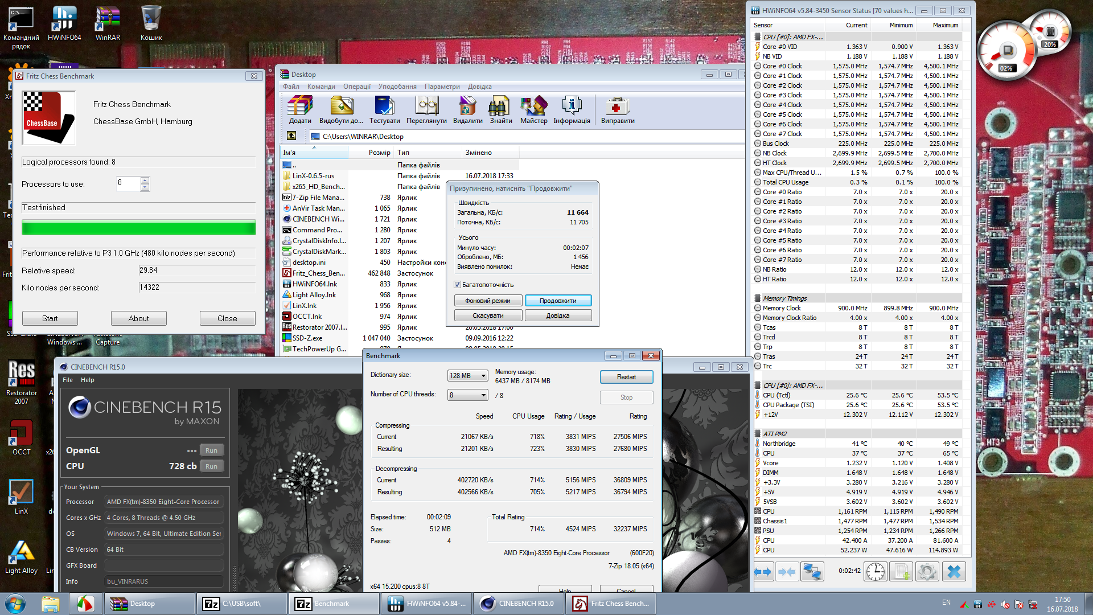Viewport: 1093px width, 615px height.
Task: Click the HWiNFO reset clock icon
Action: click(x=875, y=571)
